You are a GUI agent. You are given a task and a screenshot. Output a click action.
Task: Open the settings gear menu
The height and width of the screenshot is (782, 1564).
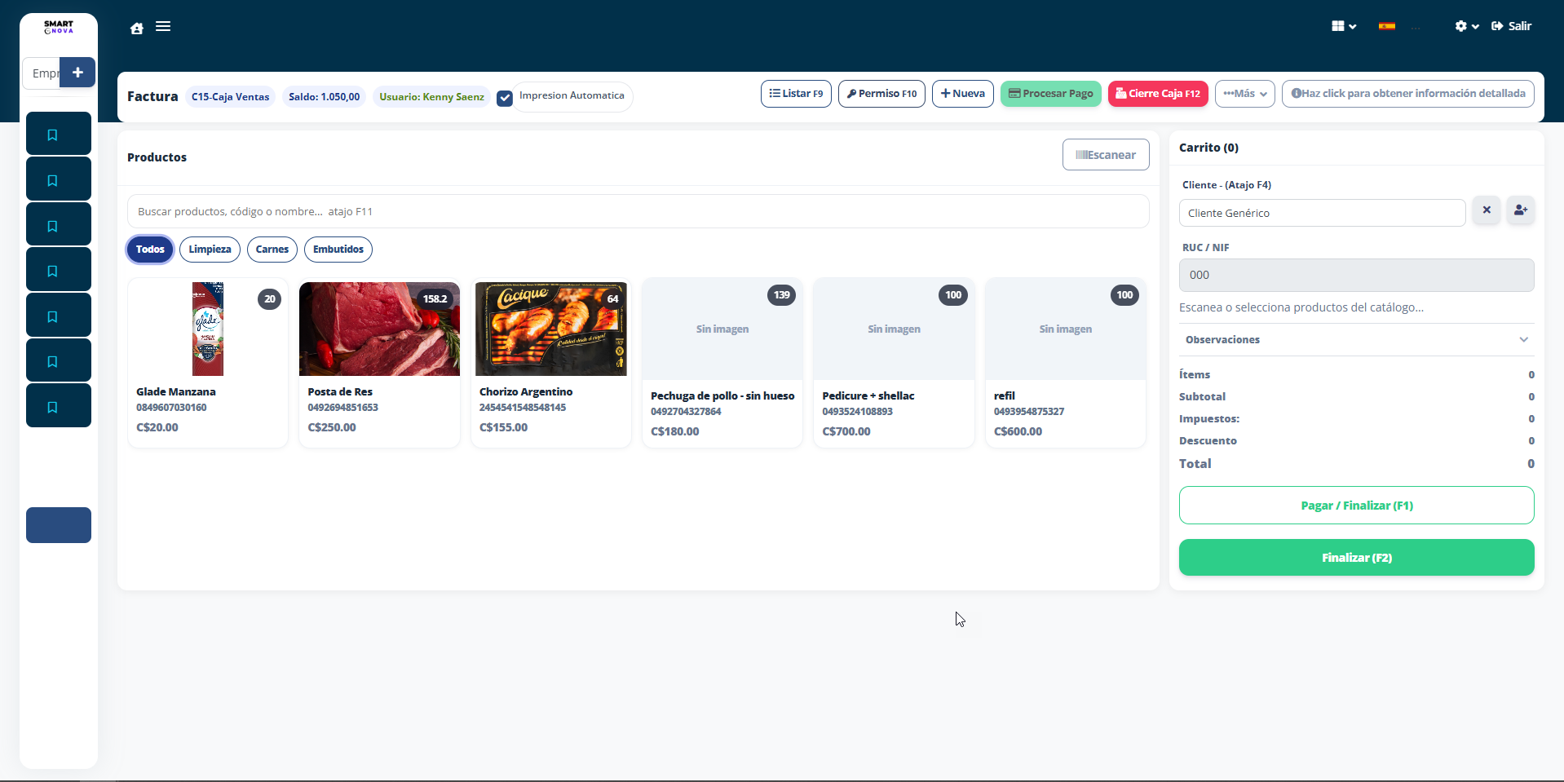coord(1465,26)
